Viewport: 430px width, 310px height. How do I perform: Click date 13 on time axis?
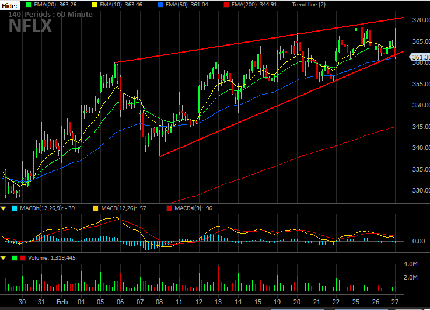coord(218,302)
